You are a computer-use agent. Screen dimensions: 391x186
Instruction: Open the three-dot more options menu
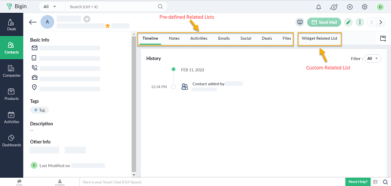point(360,22)
